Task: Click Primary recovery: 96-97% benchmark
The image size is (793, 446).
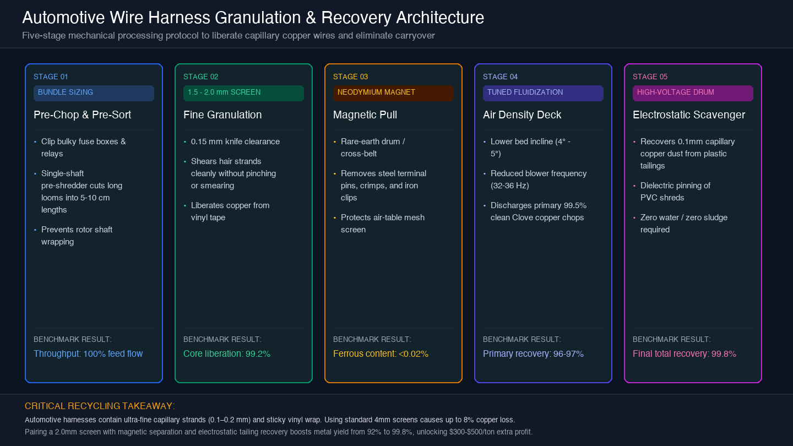Action: click(533, 354)
